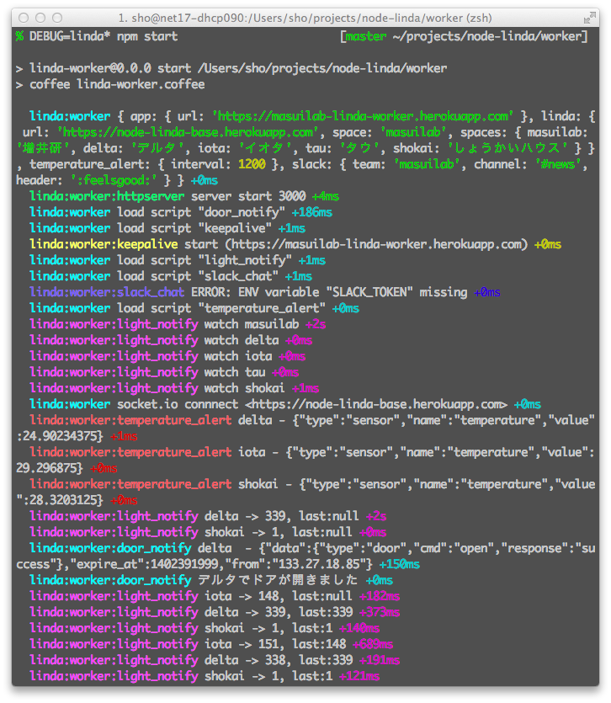Click the yellow 'linda:worker:keepalive' prefix
This screenshot has width=611, height=703.
pyautogui.click(x=104, y=244)
